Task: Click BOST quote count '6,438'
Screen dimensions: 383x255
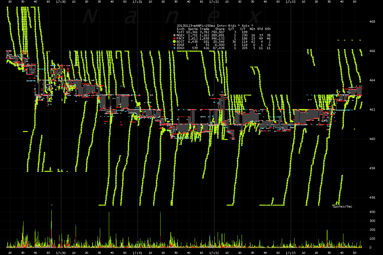Action: (193, 42)
